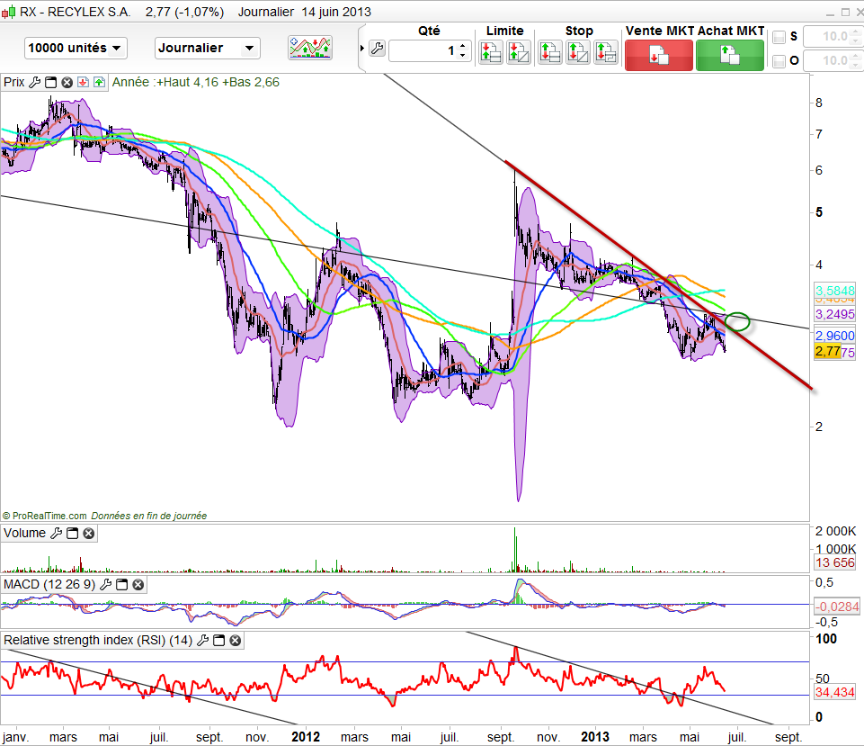The image size is (864, 746).
Task: Click the Qté quantity input field
Action: point(423,50)
